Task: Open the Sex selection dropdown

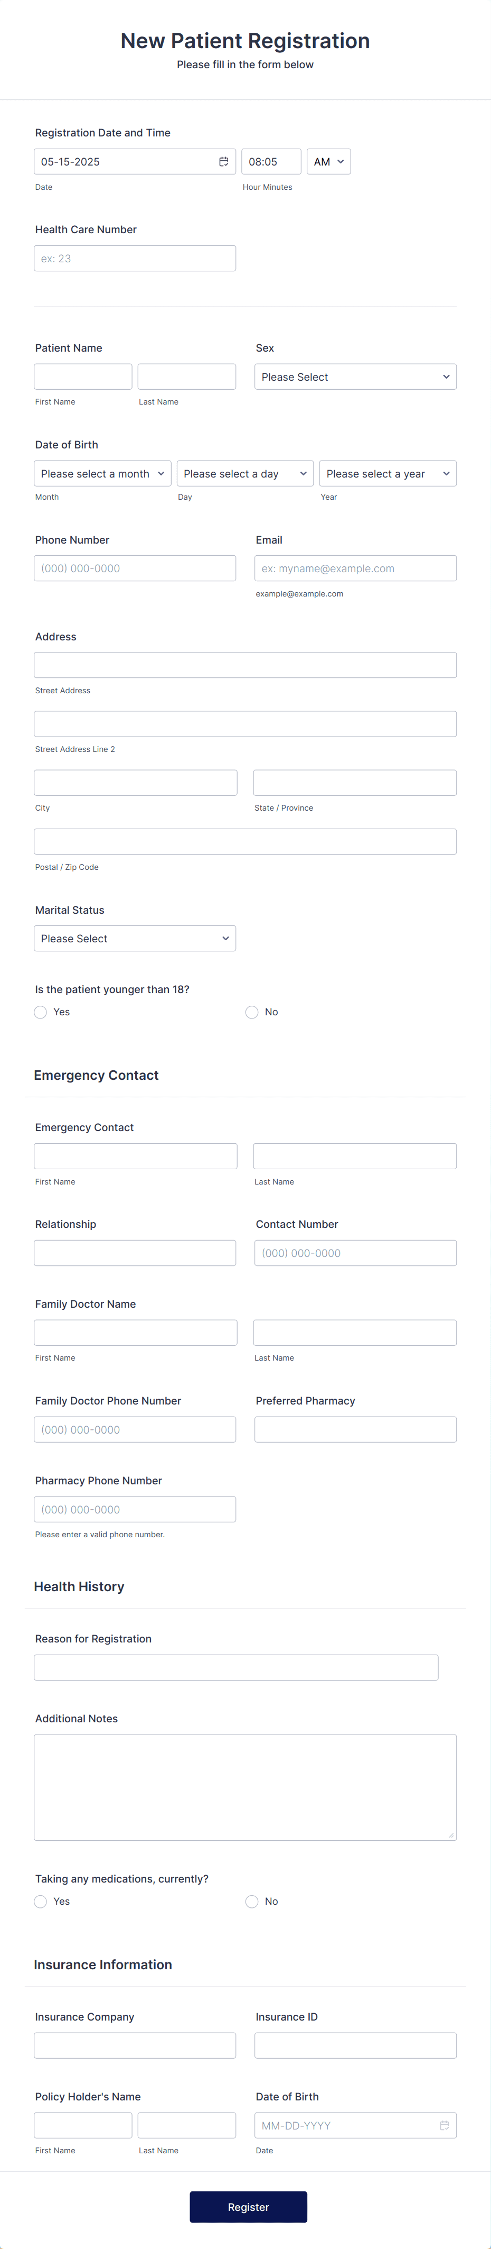Action: [355, 377]
